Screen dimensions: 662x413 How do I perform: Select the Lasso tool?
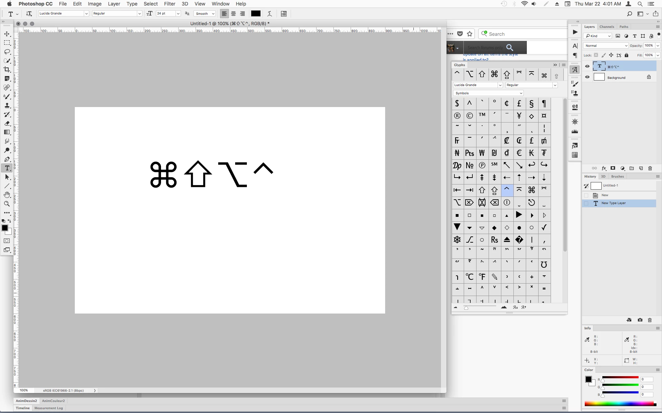[7, 52]
